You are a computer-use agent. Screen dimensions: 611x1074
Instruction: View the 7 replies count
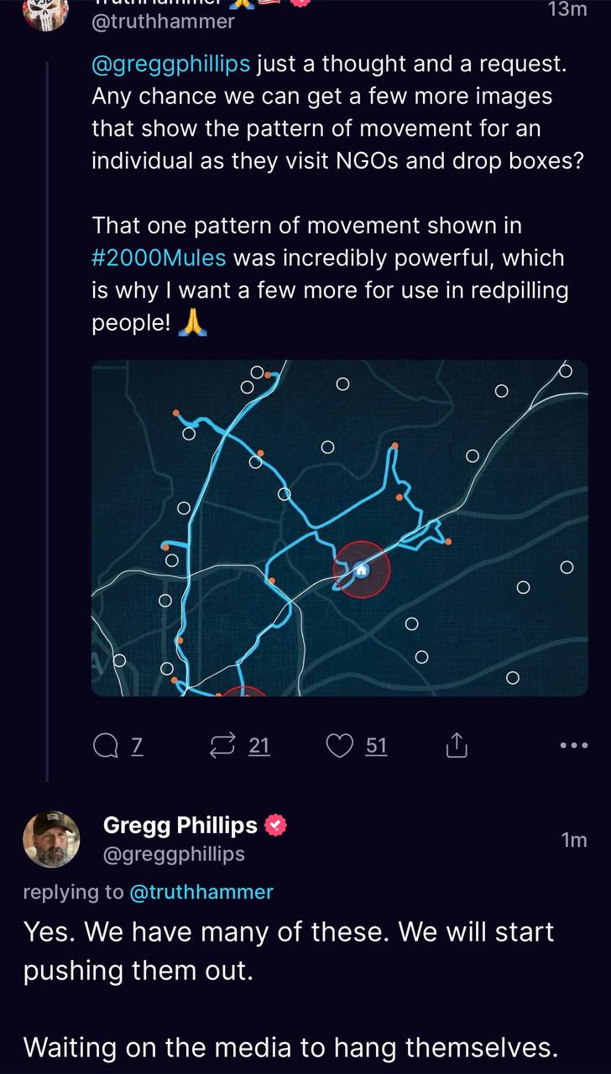coord(136,746)
